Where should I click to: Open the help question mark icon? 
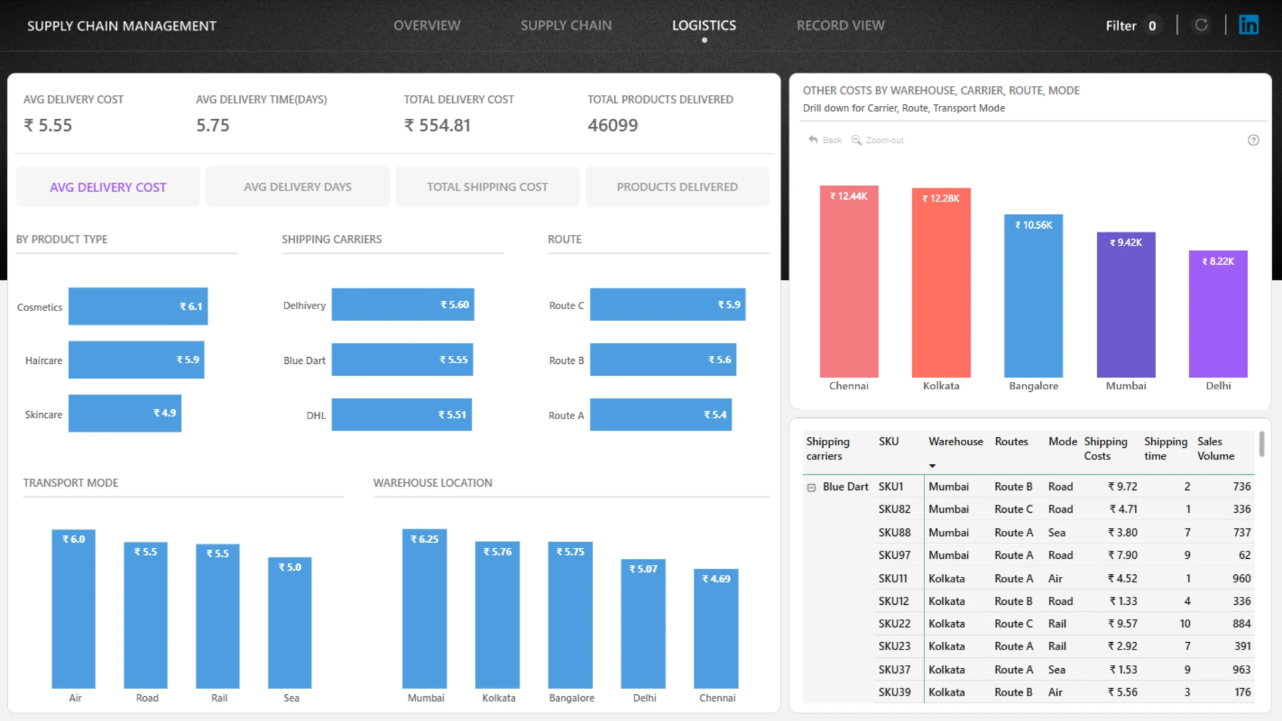tap(1253, 140)
